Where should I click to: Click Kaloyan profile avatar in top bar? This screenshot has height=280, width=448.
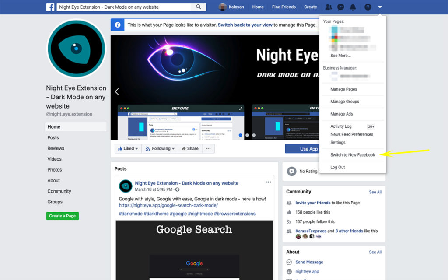(223, 7)
